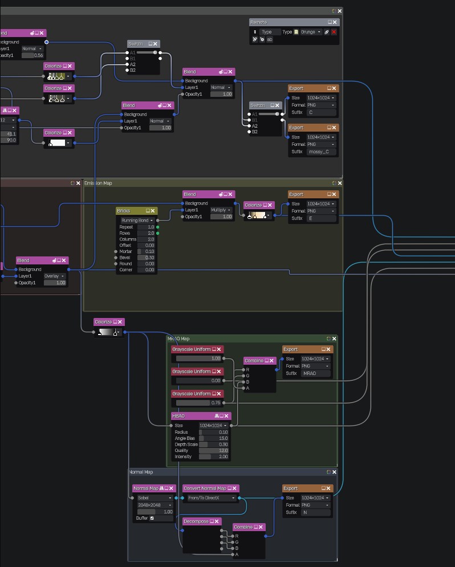The height and width of the screenshot is (567, 455).
Task: Click the buffer icon on HBAO title bar
Action: click(x=217, y=416)
